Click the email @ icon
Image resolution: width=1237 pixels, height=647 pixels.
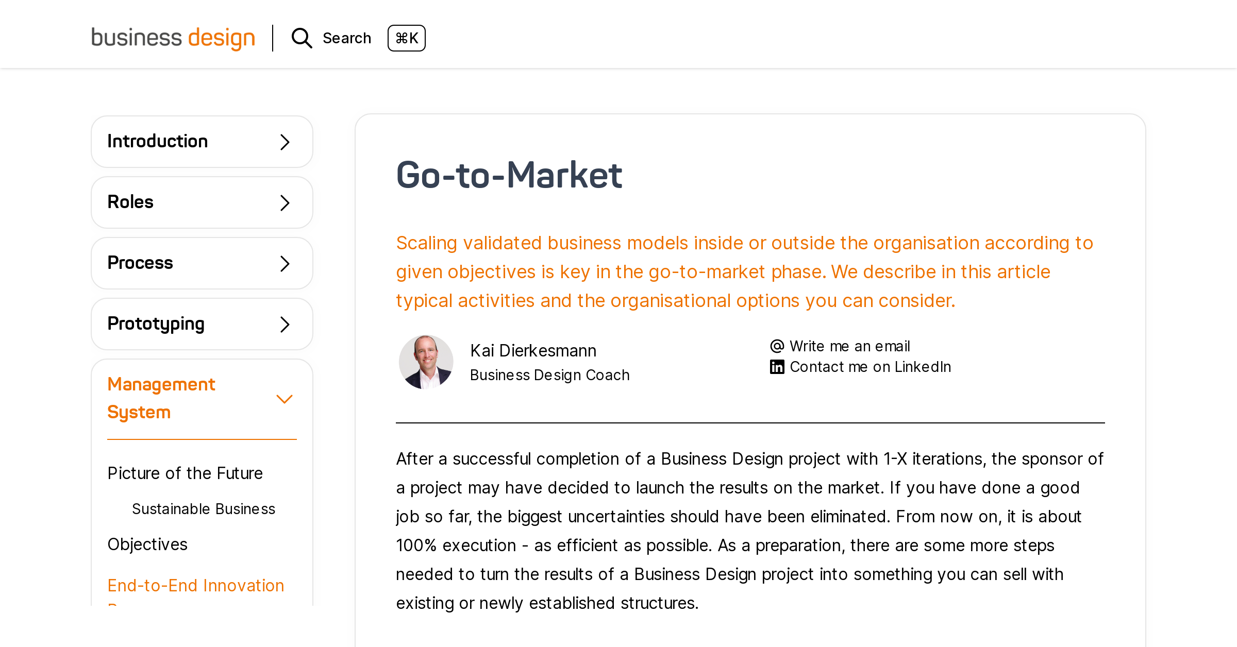pyautogui.click(x=776, y=345)
